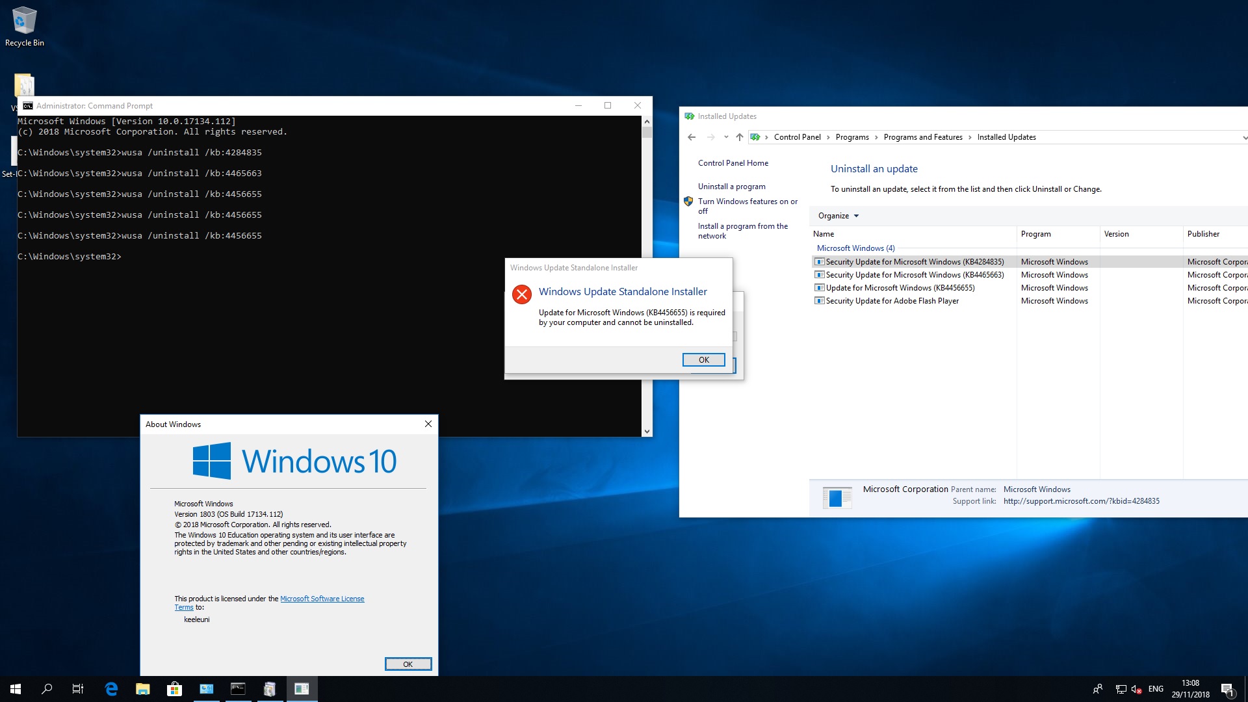Go Up one level in Installed Updates
This screenshot has width=1248, height=702.
[x=739, y=137]
